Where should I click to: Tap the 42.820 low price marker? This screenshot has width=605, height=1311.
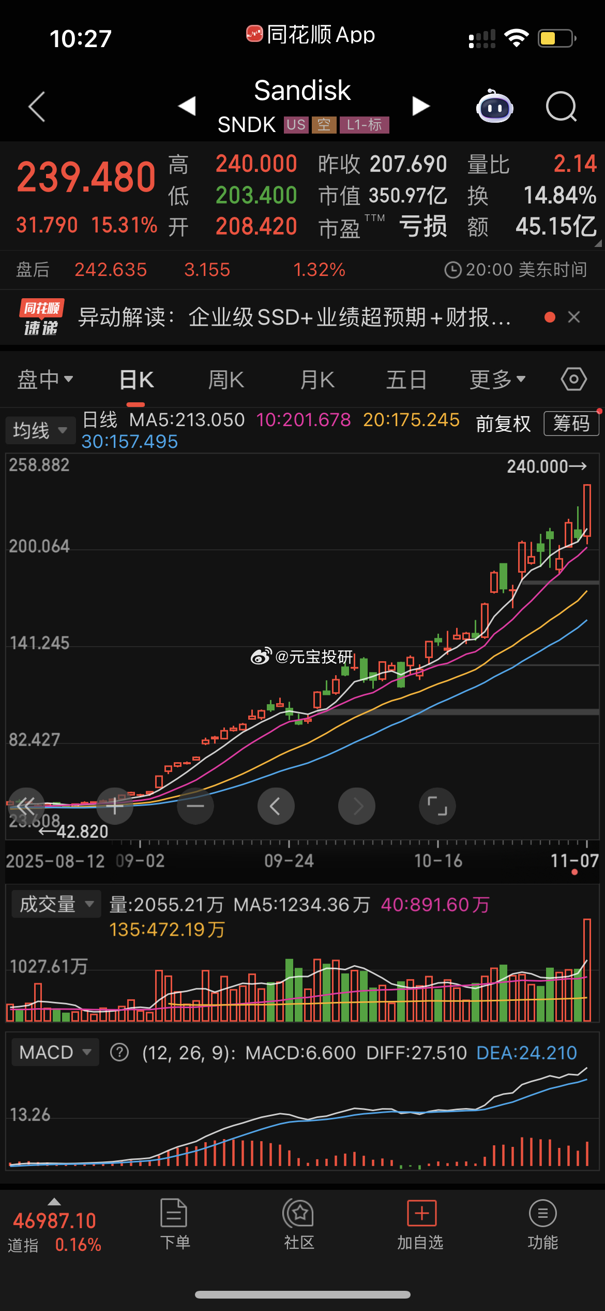point(73,832)
